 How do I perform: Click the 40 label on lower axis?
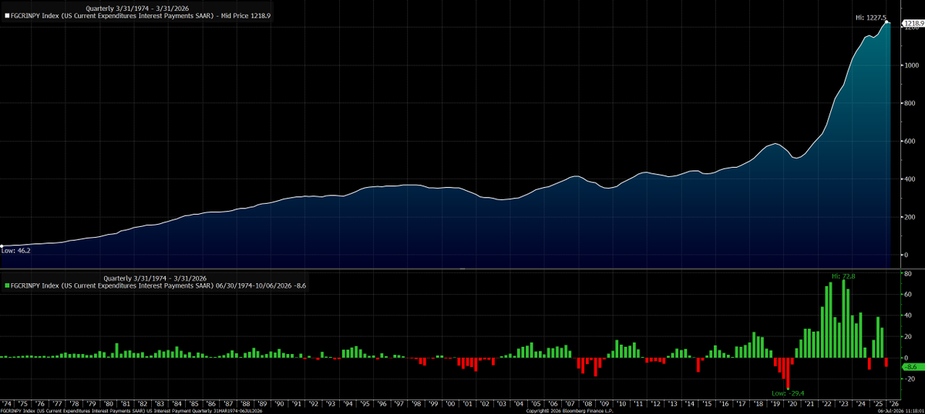click(x=908, y=316)
